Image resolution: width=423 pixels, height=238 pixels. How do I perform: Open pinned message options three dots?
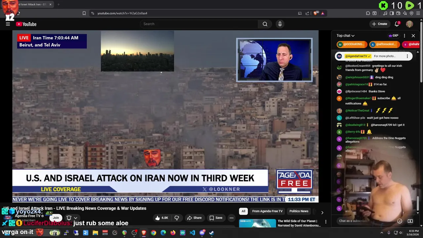pyautogui.click(x=407, y=56)
